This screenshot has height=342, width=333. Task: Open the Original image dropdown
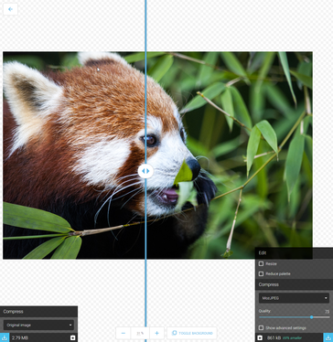pos(38,325)
